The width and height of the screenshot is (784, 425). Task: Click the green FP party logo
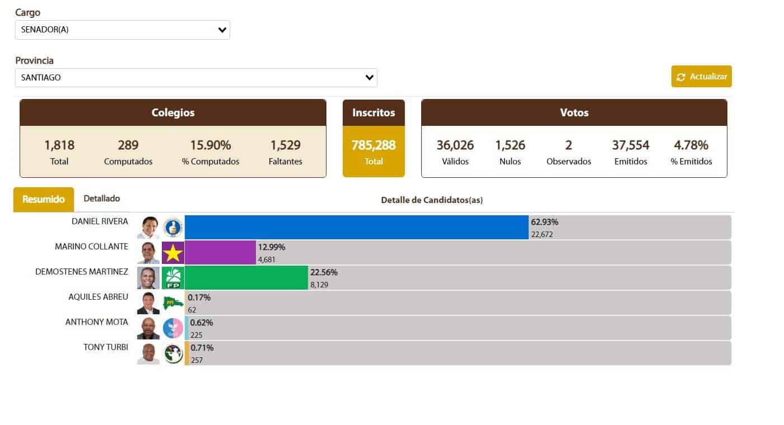tap(172, 278)
